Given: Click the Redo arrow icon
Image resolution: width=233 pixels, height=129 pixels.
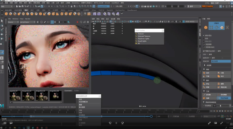Looking at the screenshot, I should 28,6.
